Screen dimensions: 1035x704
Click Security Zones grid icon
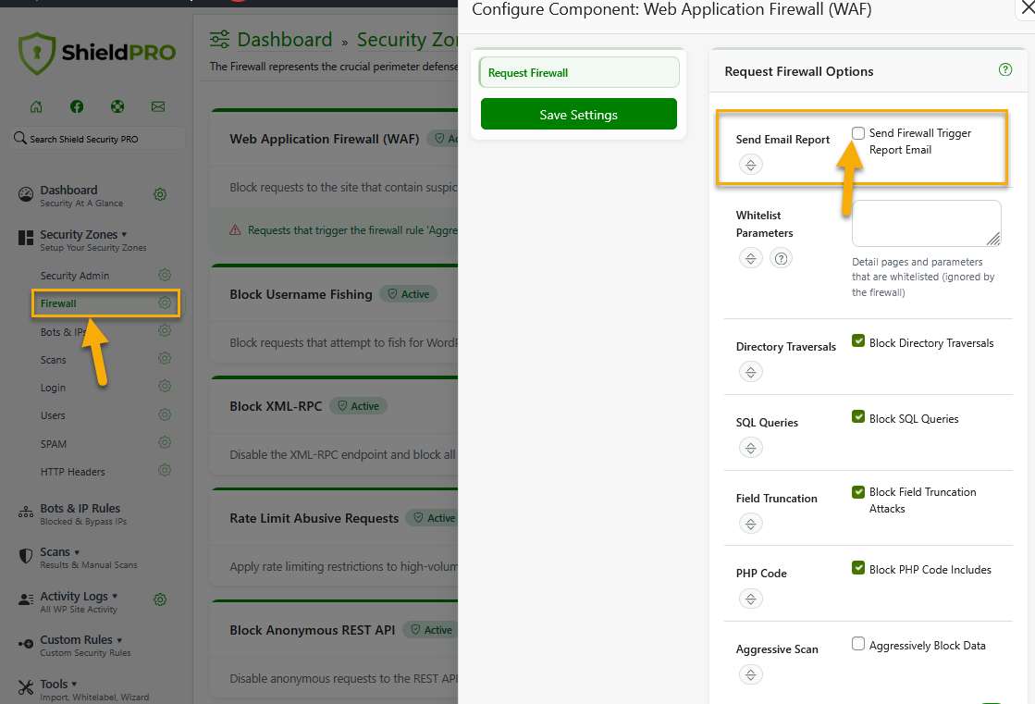point(26,238)
